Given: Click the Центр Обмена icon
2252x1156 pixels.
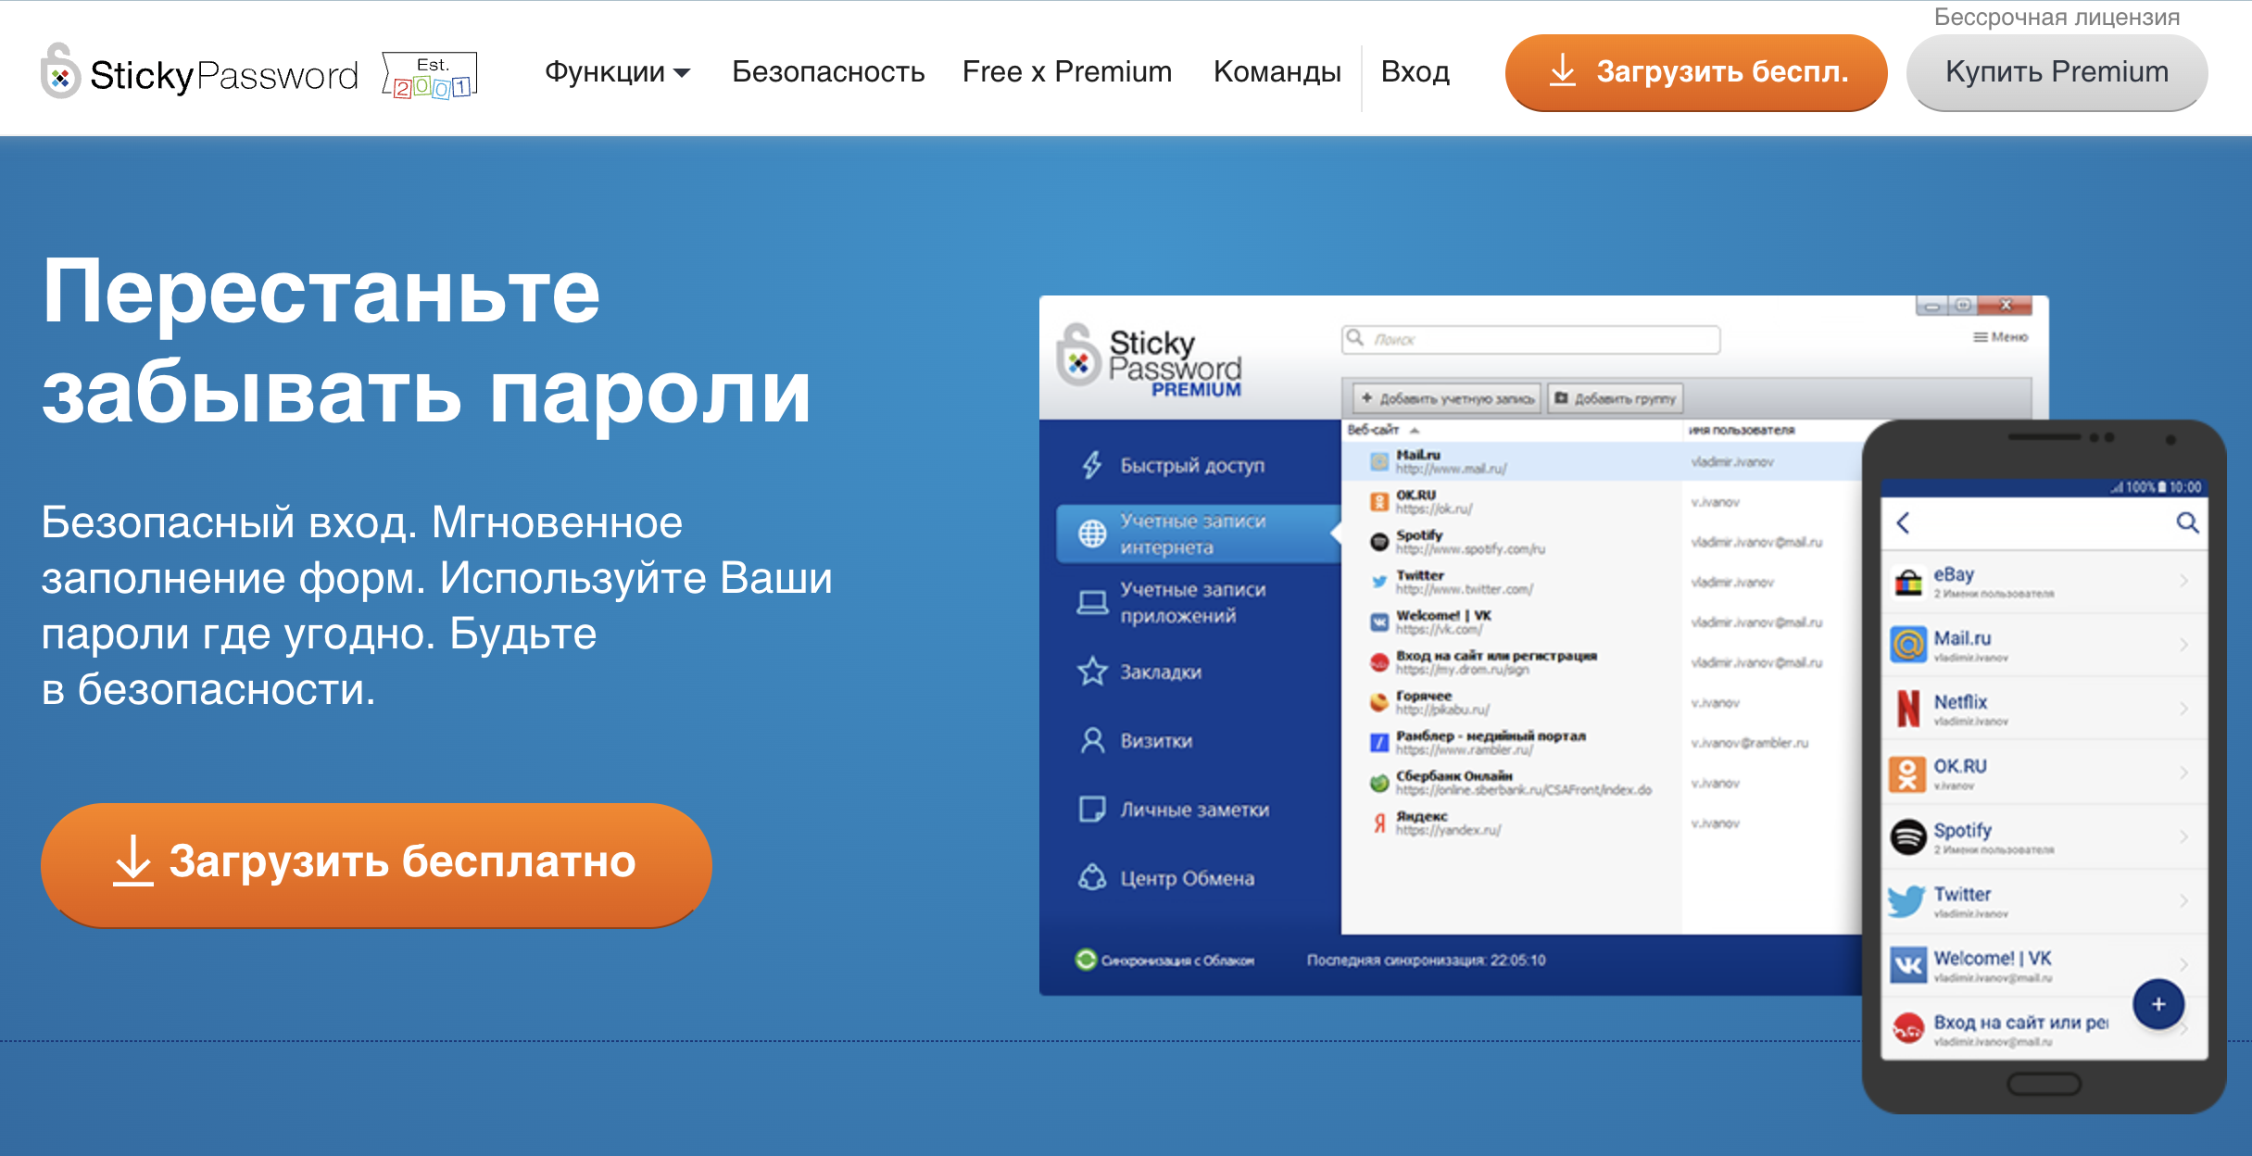Looking at the screenshot, I should pyautogui.click(x=1092, y=877).
